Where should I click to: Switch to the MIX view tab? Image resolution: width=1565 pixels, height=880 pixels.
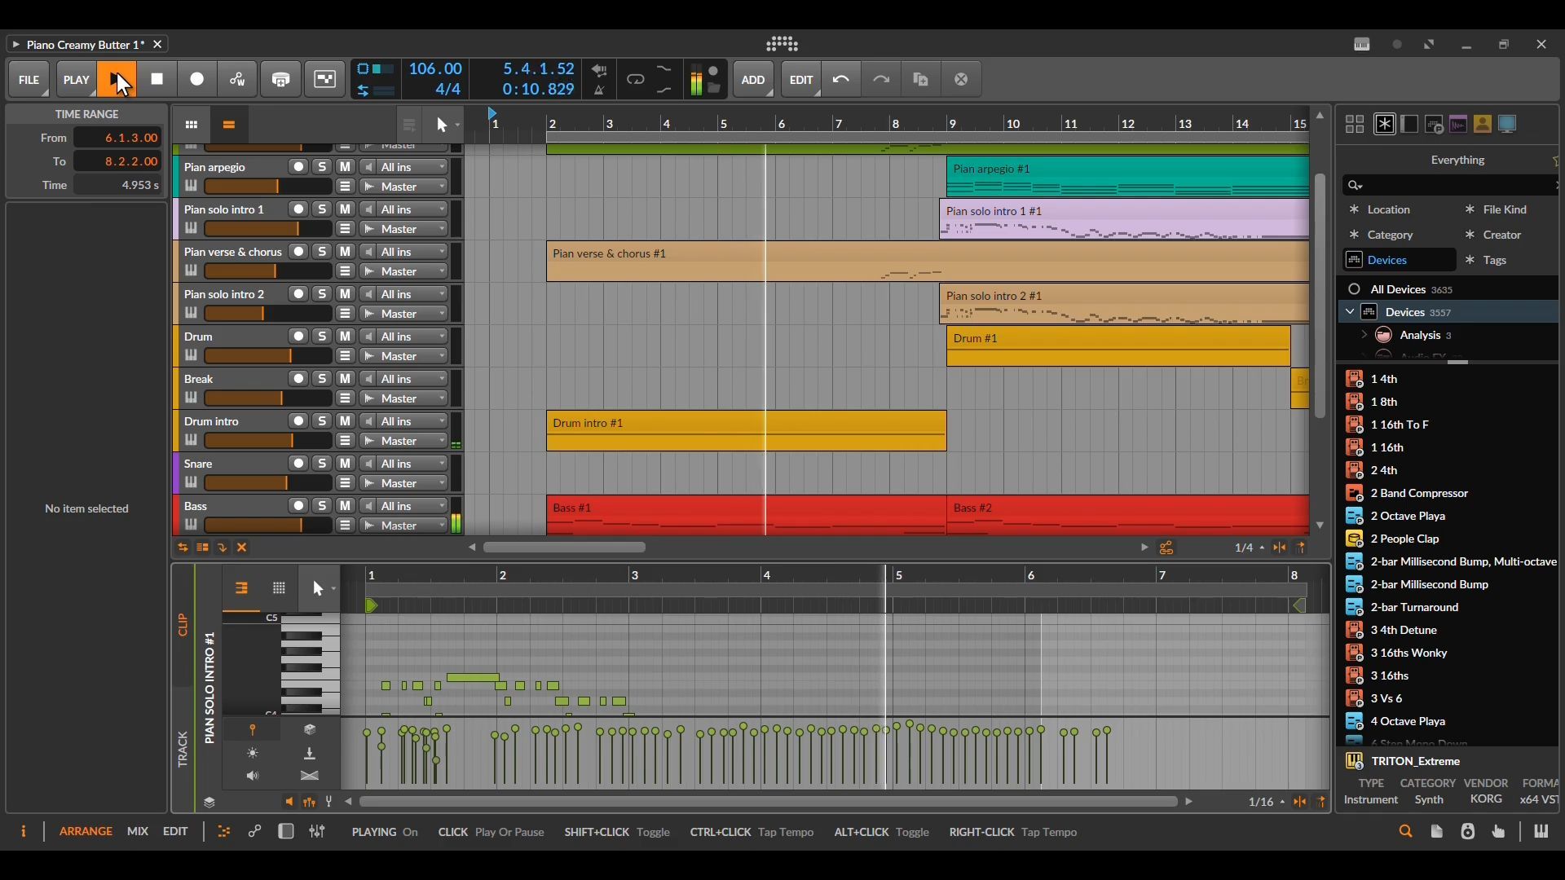[x=137, y=831]
